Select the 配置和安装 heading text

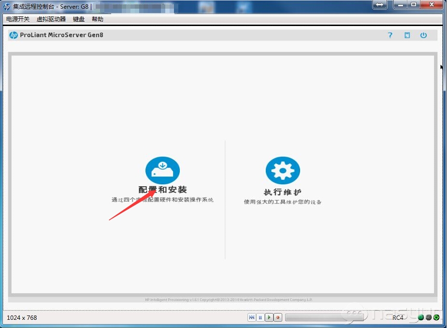tap(162, 190)
